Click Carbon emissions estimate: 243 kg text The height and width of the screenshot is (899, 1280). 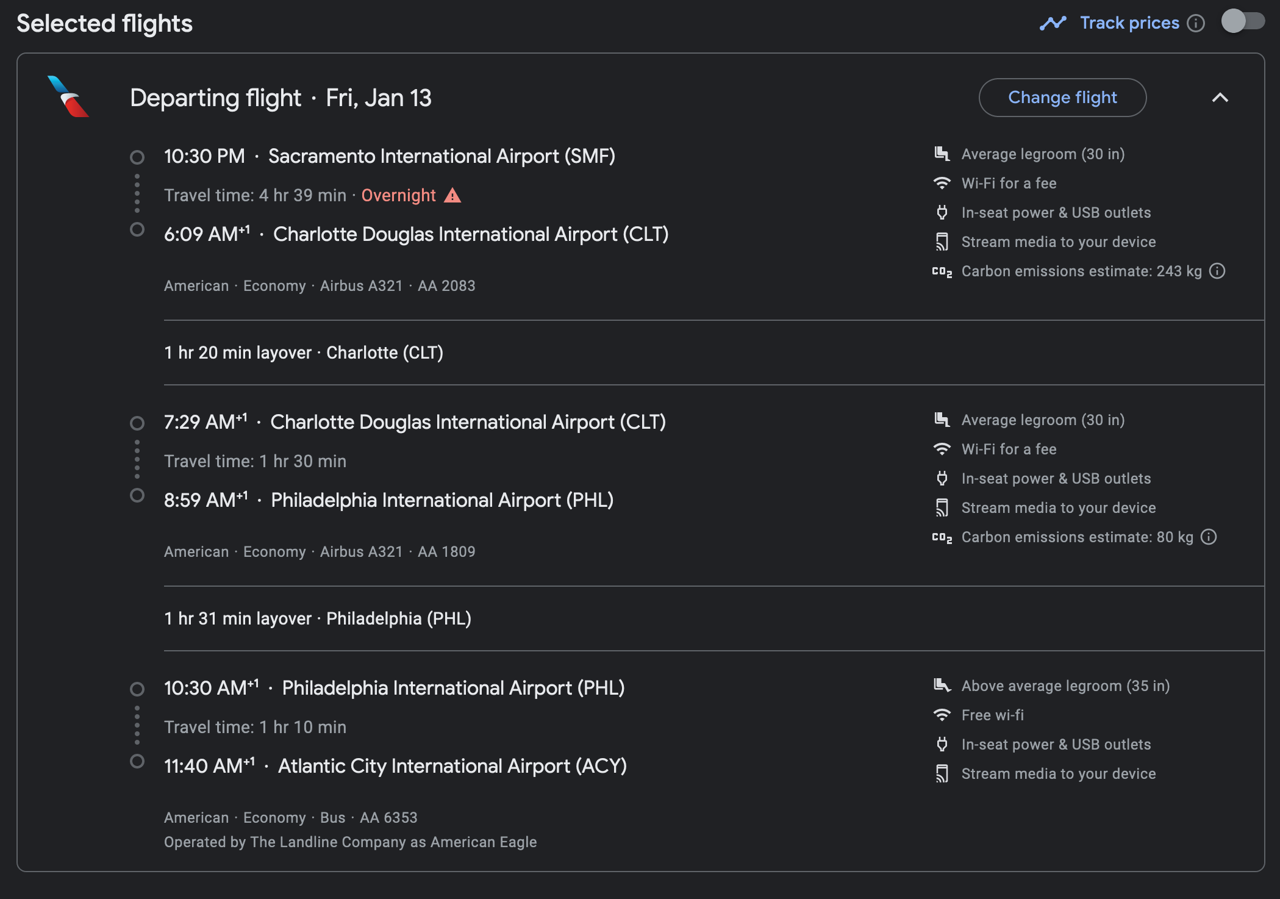[1081, 271]
